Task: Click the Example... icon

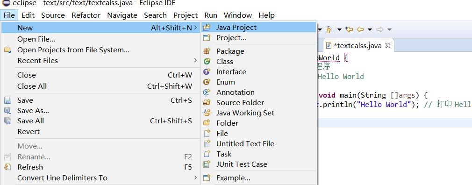Action: [x=207, y=178]
